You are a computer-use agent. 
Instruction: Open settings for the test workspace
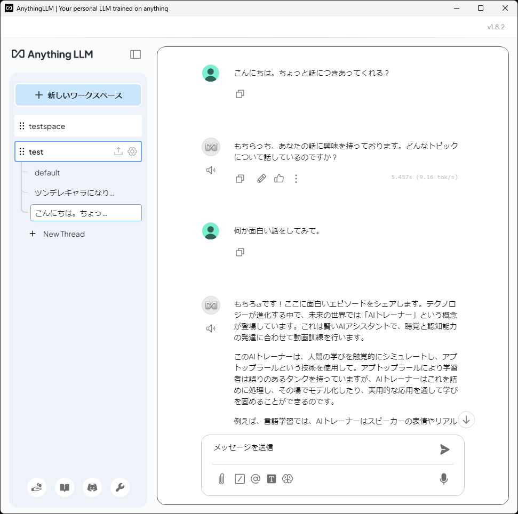[x=132, y=151]
